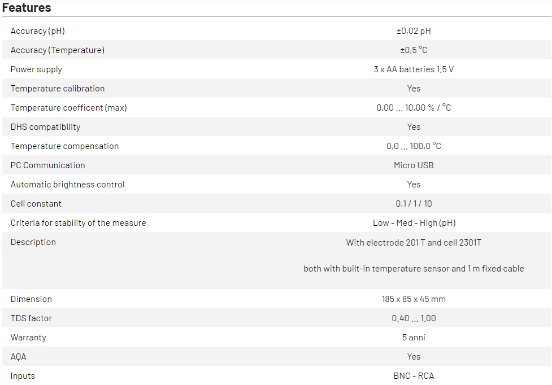Select the 0,0 … 100,0 °C compensation value
Image resolution: width=552 pixels, height=385 pixels.
tap(414, 146)
